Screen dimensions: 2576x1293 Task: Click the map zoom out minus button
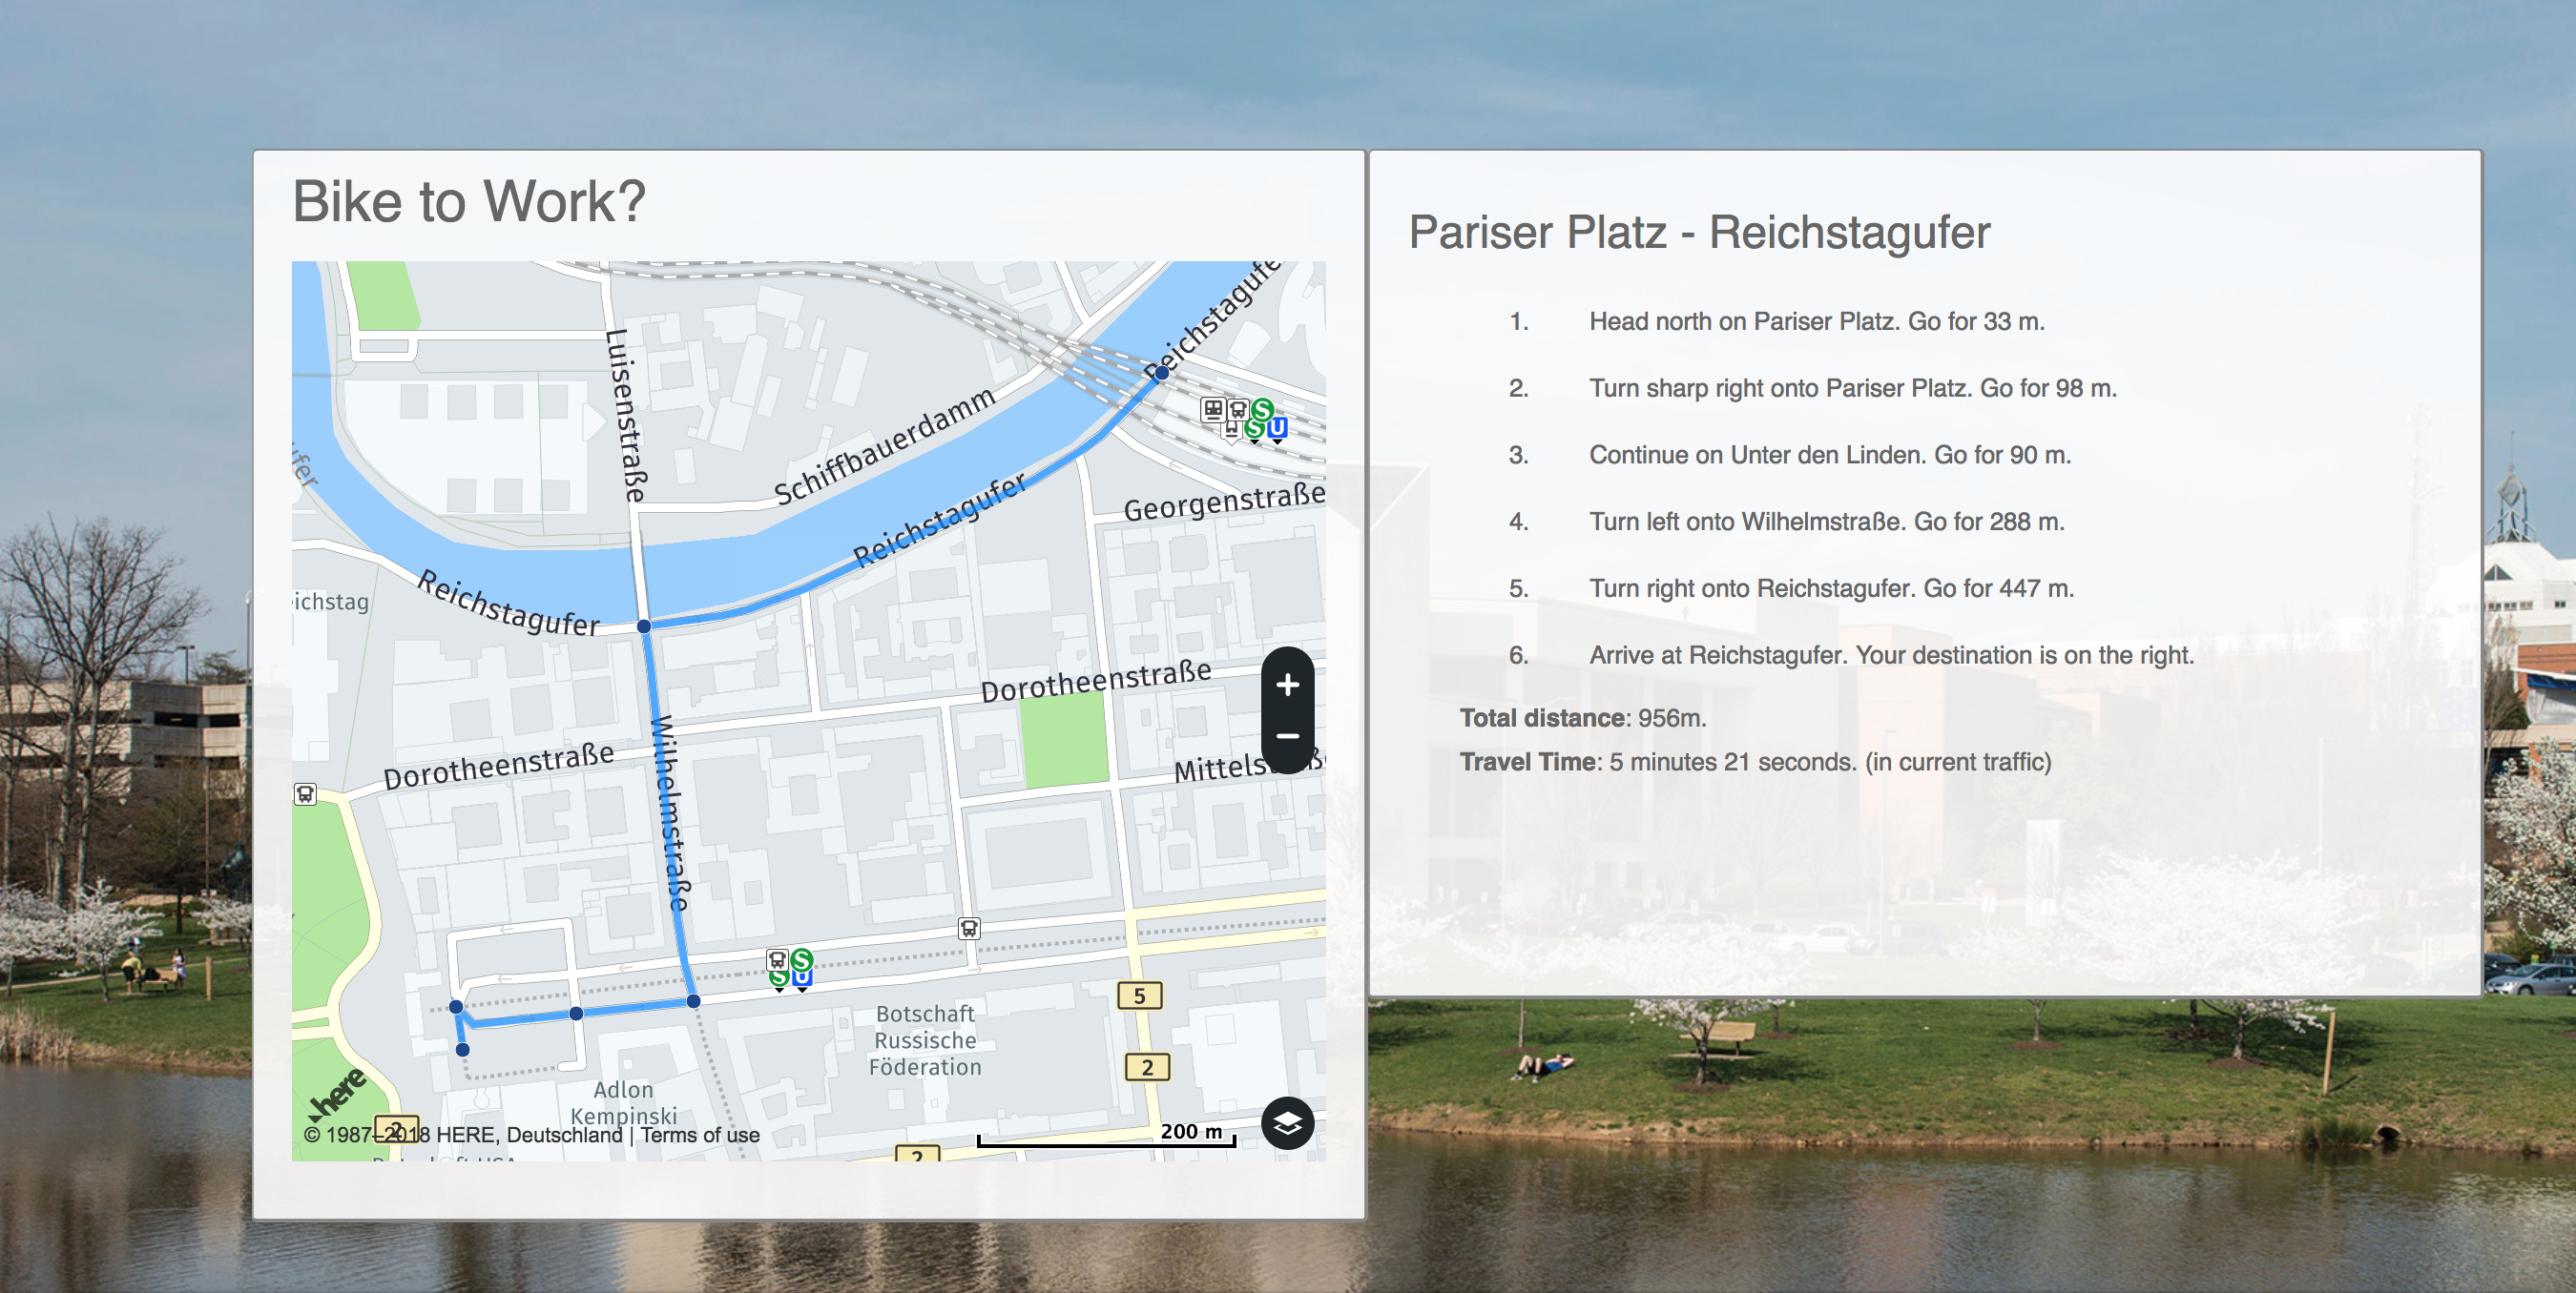click(1287, 736)
